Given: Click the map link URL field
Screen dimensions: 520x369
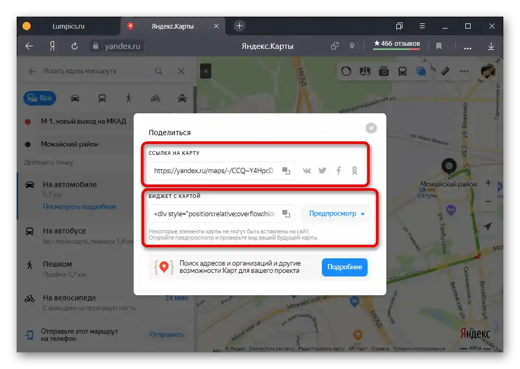Looking at the screenshot, I should [214, 171].
